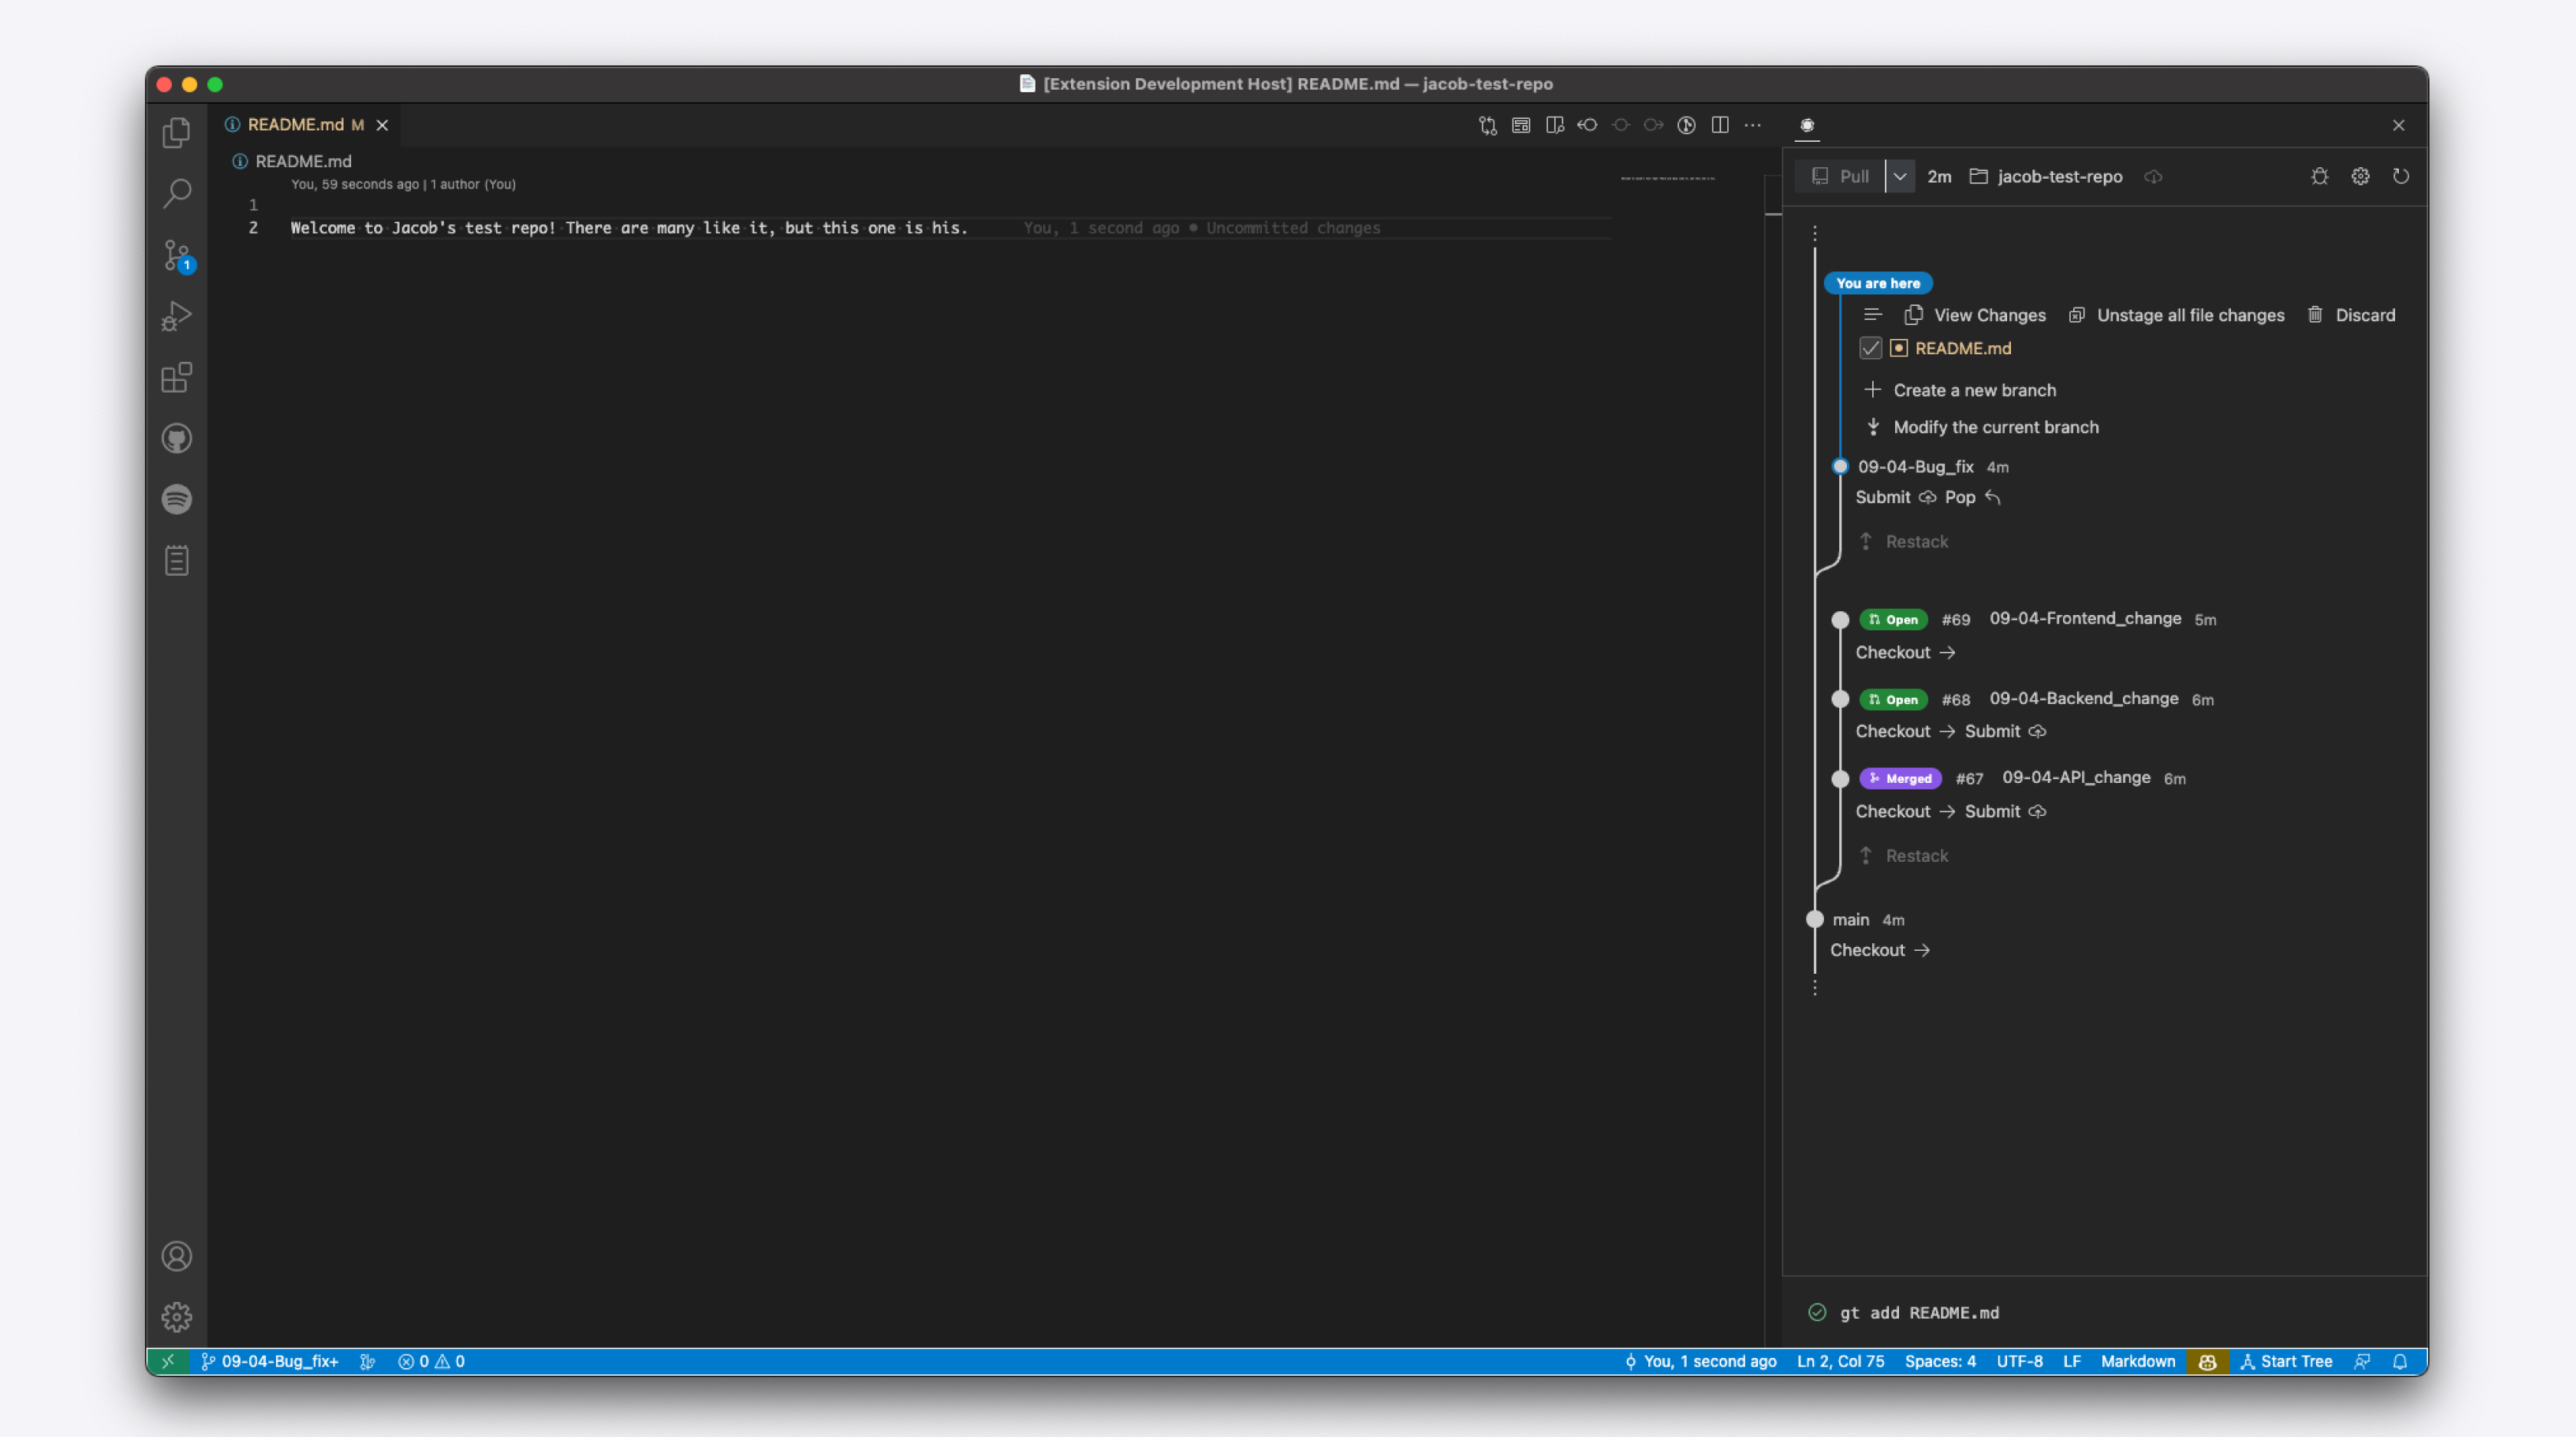Open More Actions ellipsis in editor toolbar
Screen dimensions: 2576x1437
click(1753, 125)
